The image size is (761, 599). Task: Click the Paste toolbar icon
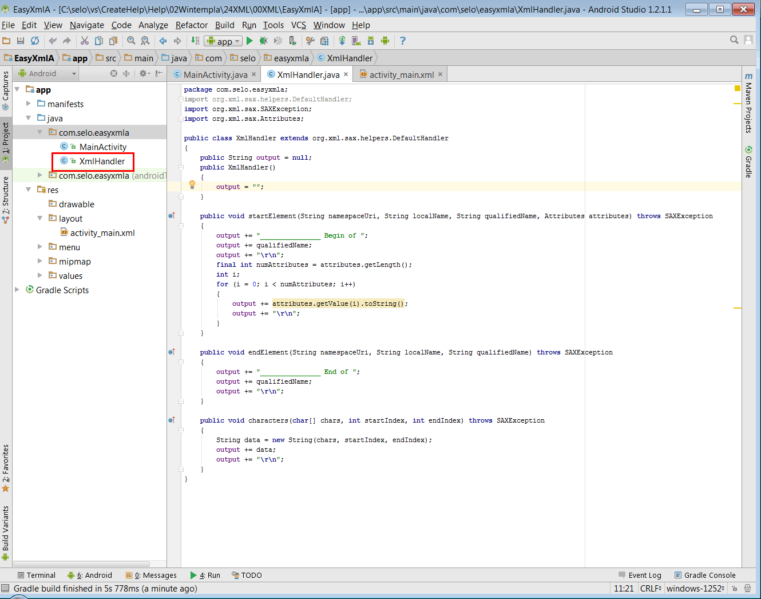[x=113, y=41]
